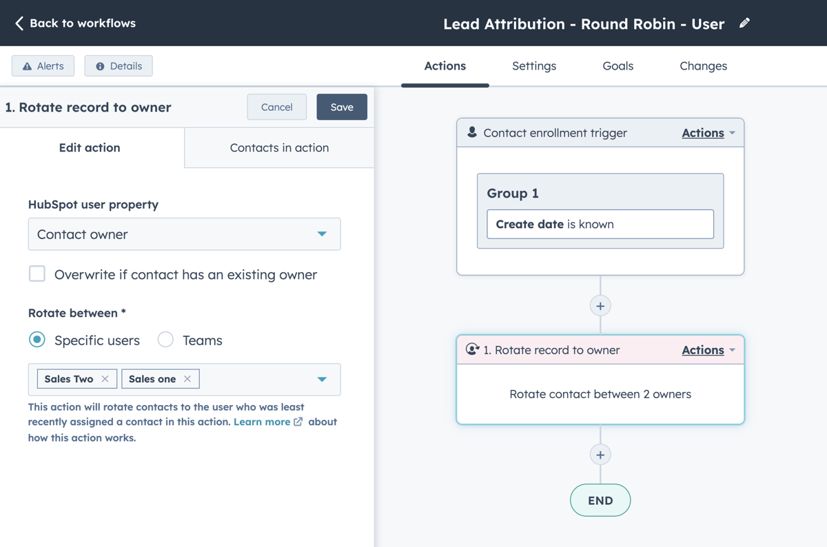The height and width of the screenshot is (547, 827).
Task: Switch to the Settings tab
Action: pos(533,65)
